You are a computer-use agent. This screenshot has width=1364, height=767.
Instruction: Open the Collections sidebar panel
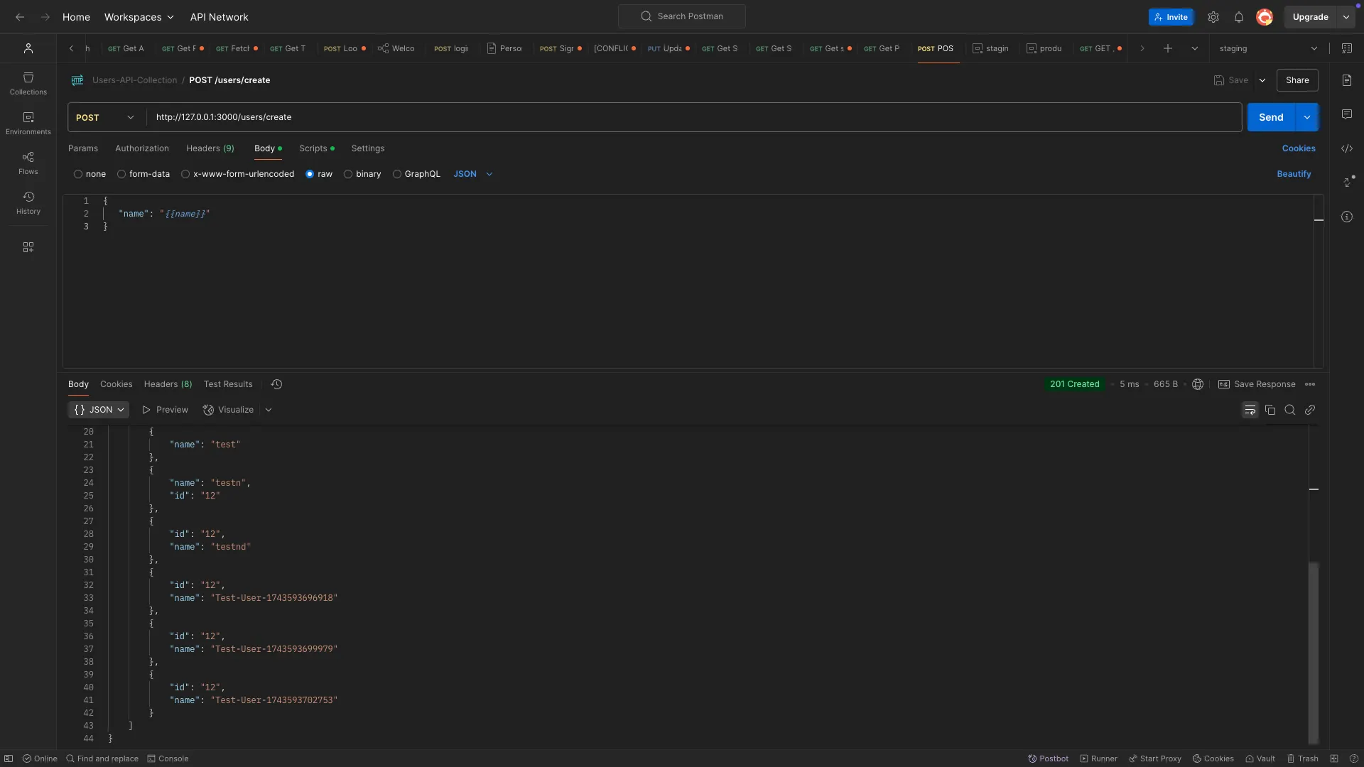click(x=28, y=83)
